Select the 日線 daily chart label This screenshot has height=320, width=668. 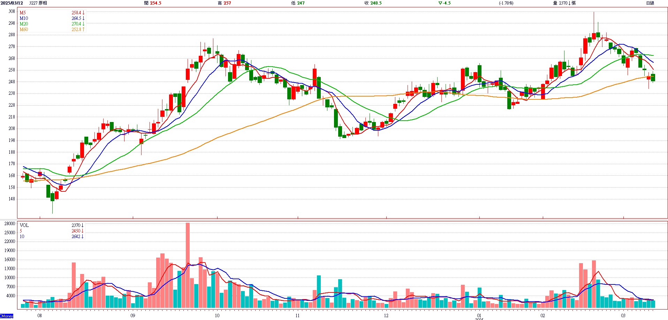point(650,3)
